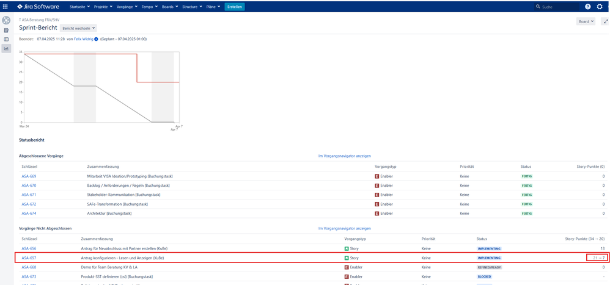
Task: Click the FERTIG status badge of ASA-669
Action: 526,176
